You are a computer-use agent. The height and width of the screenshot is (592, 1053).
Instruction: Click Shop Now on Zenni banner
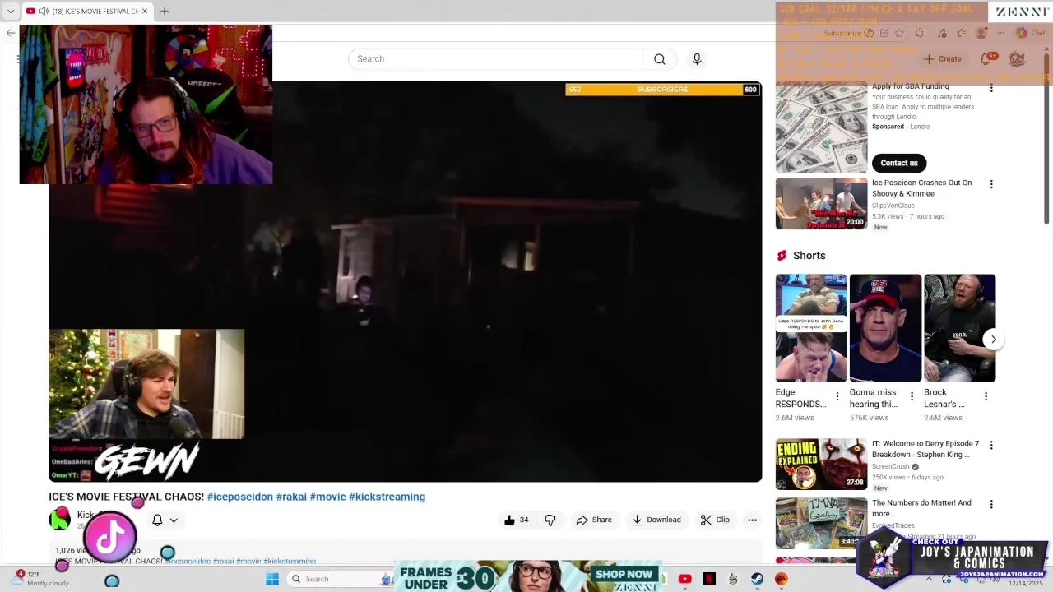point(624,574)
